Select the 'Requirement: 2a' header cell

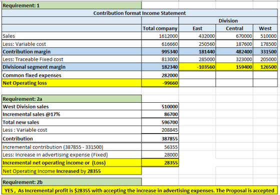tap(71, 99)
